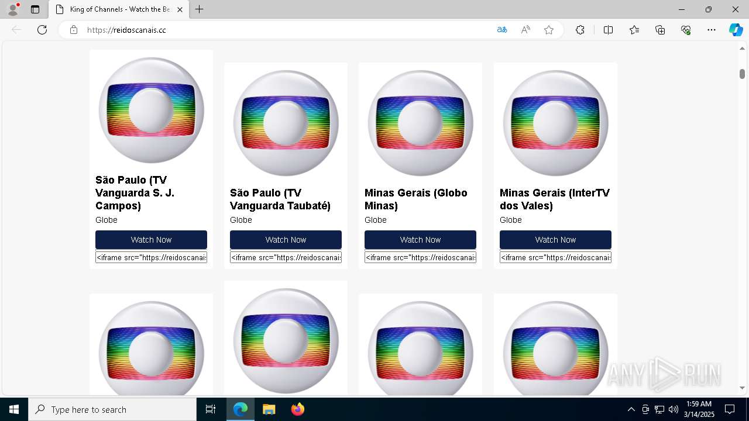Open Windows Start menu

[x=14, y=409]
